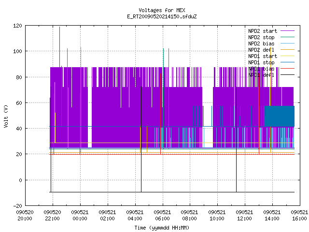This screenshot has height=232, width=309.
Task: Click the black NPD1 defl spike near 04:30
Action: [x=141, y=139]
